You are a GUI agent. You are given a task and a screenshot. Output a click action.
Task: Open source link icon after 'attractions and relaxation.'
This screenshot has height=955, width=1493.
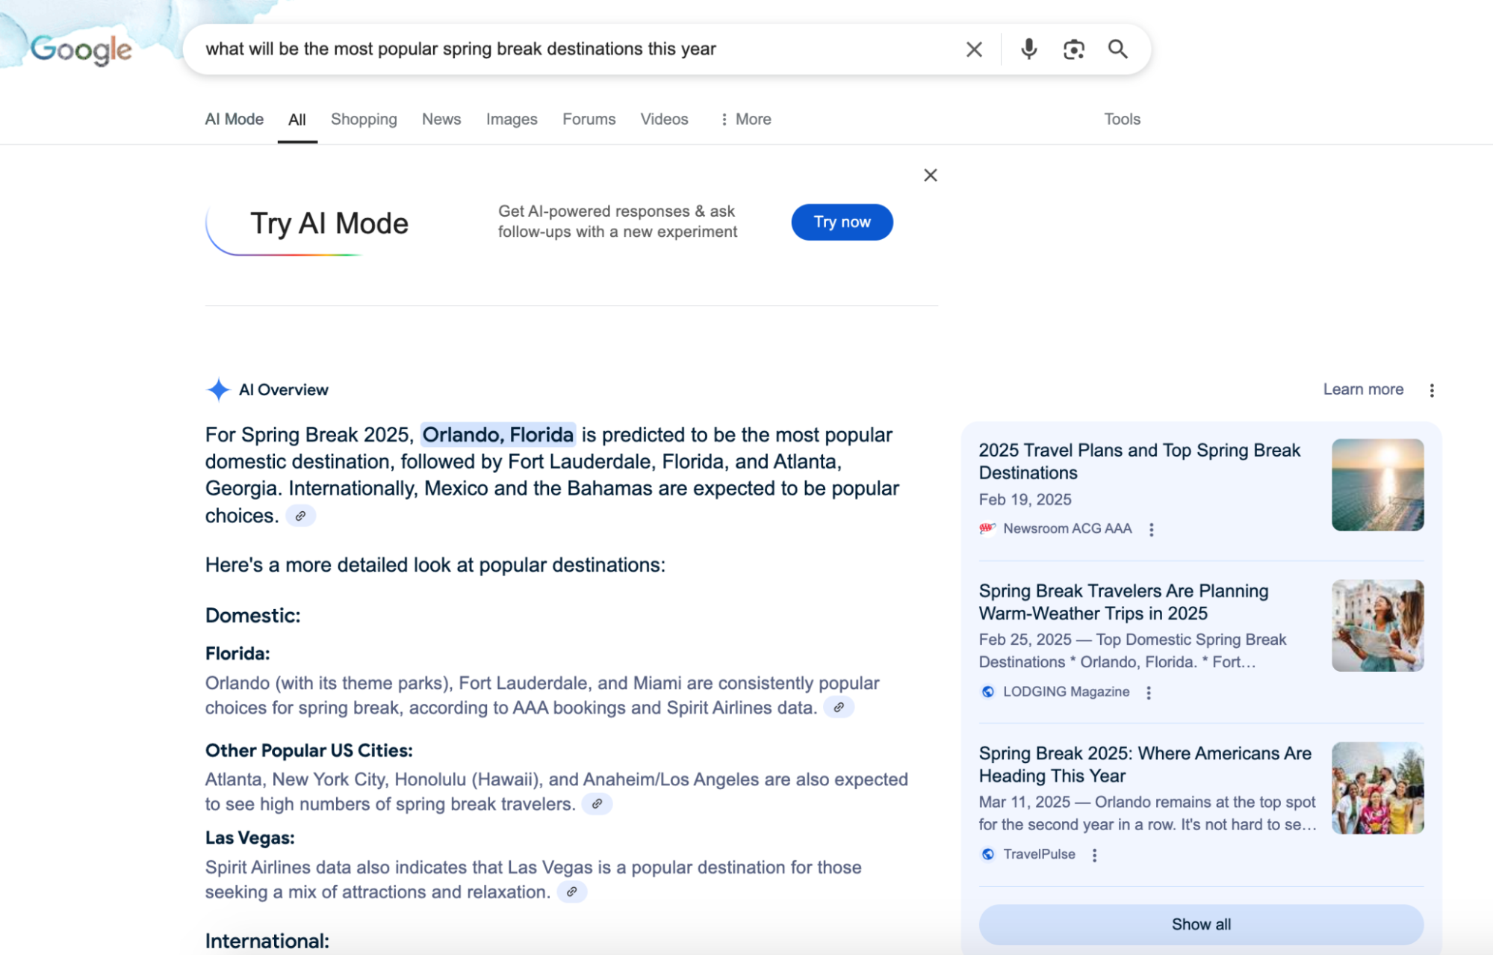(571, 891)
